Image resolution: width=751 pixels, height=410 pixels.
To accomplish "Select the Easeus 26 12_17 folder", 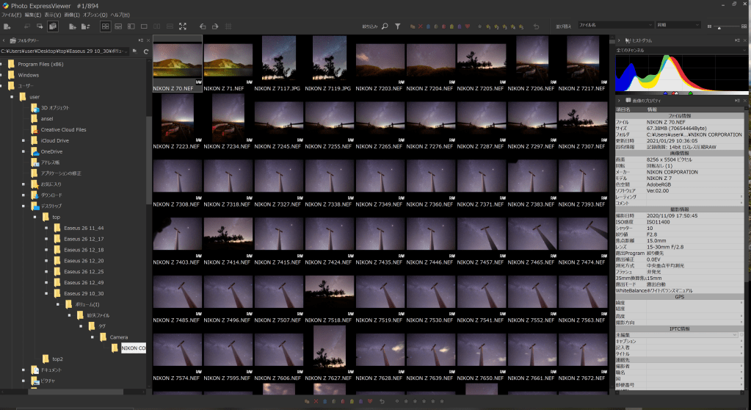I will tap(82, 239).
